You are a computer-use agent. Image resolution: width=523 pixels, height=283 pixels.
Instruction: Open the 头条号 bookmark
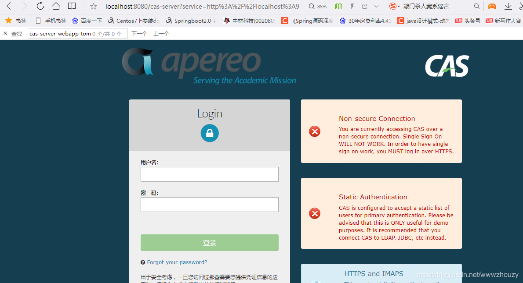pos(468,21)
